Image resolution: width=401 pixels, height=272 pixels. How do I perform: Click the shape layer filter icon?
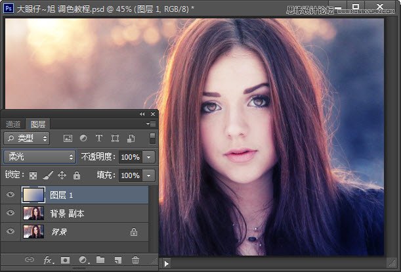pos(116,139)
